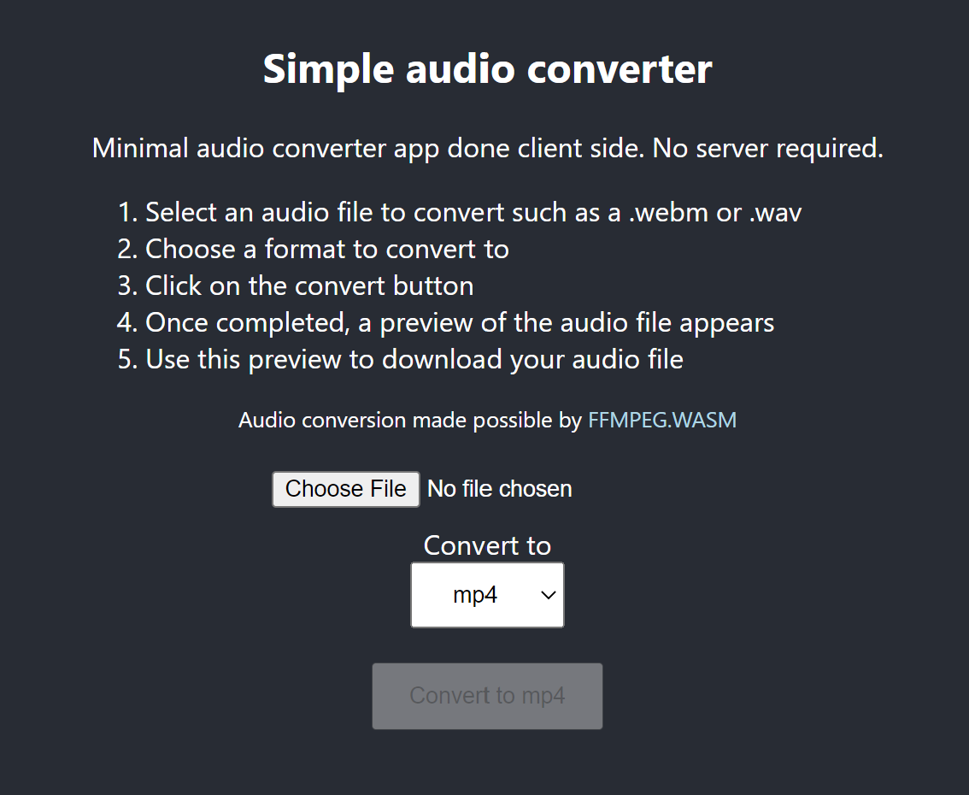
Task: Click the app description text
Action: pos(487,148)
